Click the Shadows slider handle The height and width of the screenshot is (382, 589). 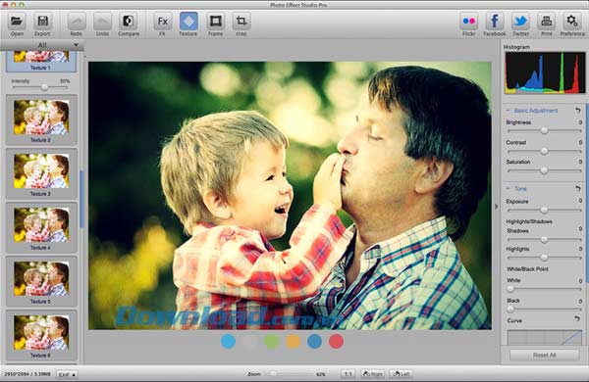click(544, 239)
